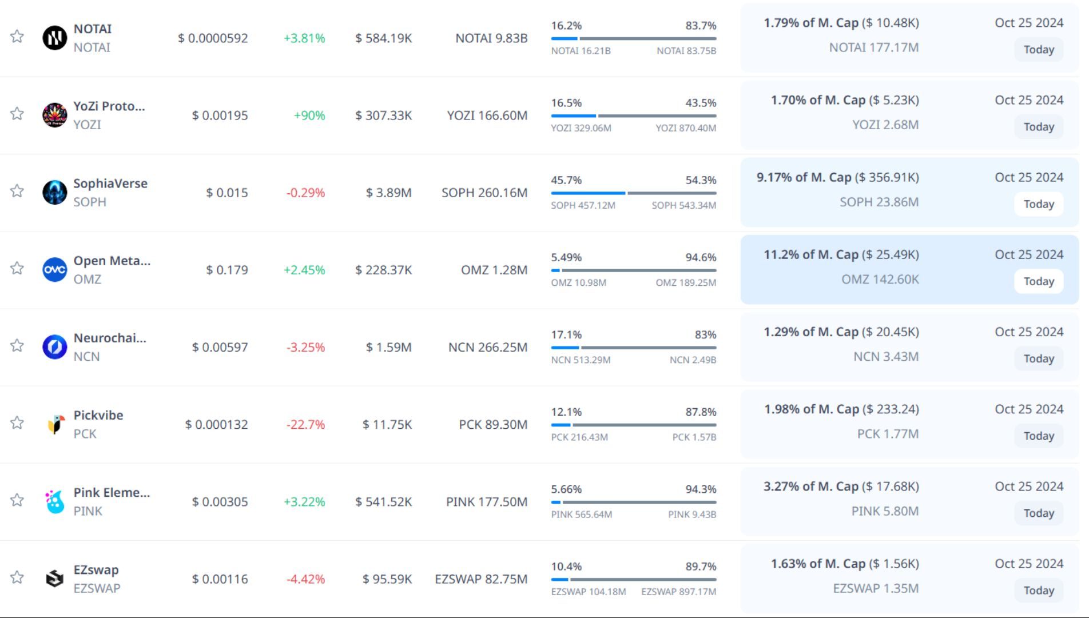Click the Pink Element droplet logo
Image resolution: width=1089 pixels, height=618 pixels.
point(55,501)
